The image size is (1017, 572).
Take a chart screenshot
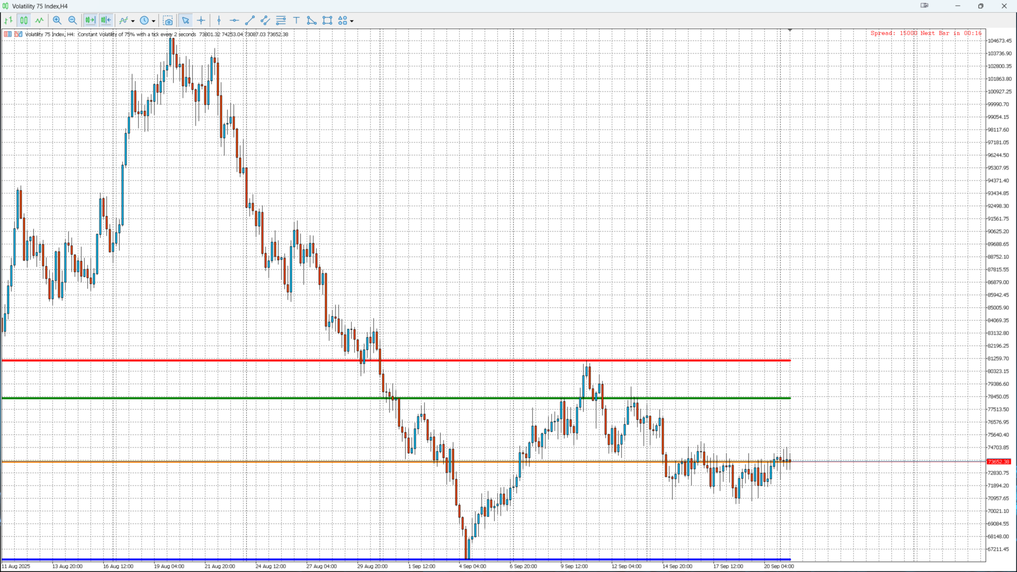pyautogui.click(x=168, y=21)
